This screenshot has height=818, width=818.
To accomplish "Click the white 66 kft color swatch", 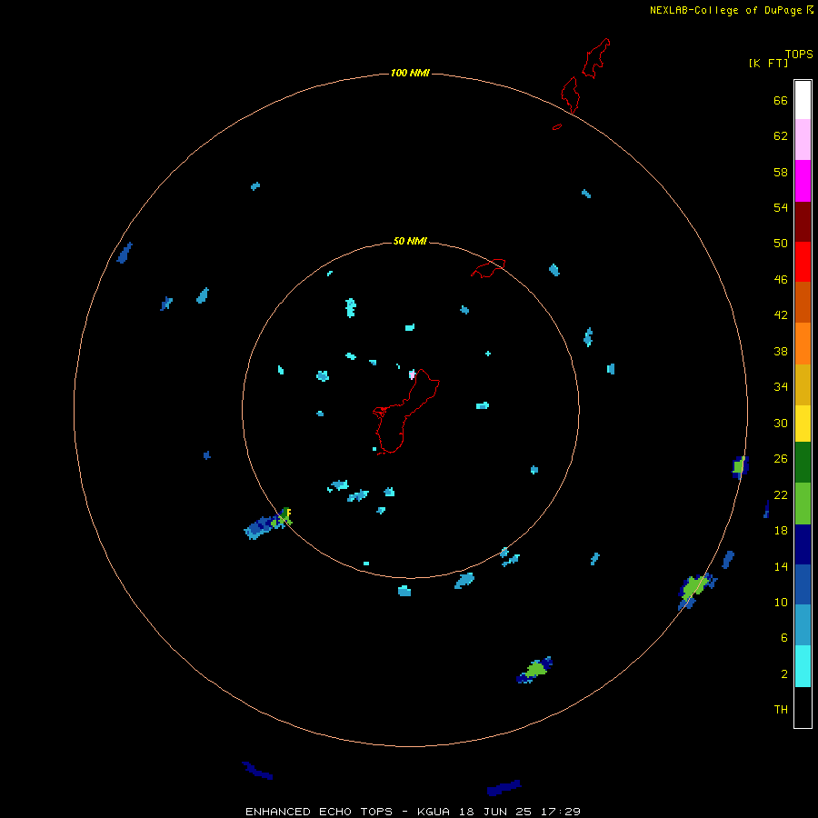I will click(x=803, y=100).
